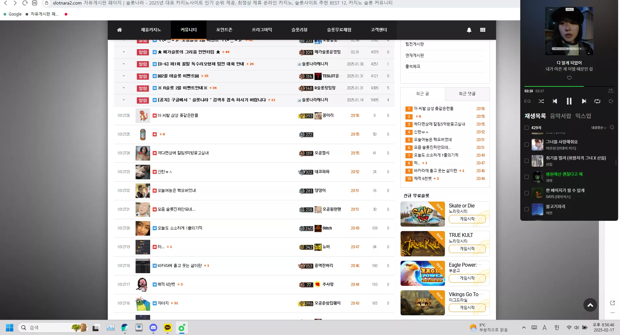Start the Vikings Go To game
The width and height of the screenshot is (620, 335).
click(467, 307)
